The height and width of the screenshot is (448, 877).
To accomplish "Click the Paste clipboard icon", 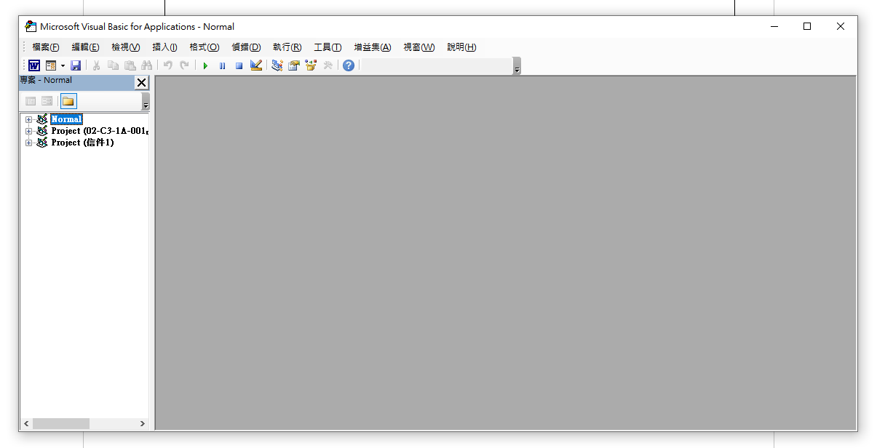I will coord(130,65).
